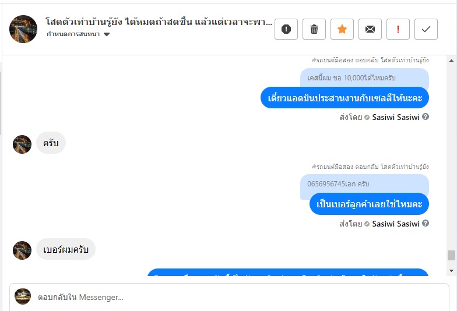This screenshot has height=311, width=457.
Task: Flag as priority with red exclamation icon
Action: pyautogui.click(x=398, y=29)
